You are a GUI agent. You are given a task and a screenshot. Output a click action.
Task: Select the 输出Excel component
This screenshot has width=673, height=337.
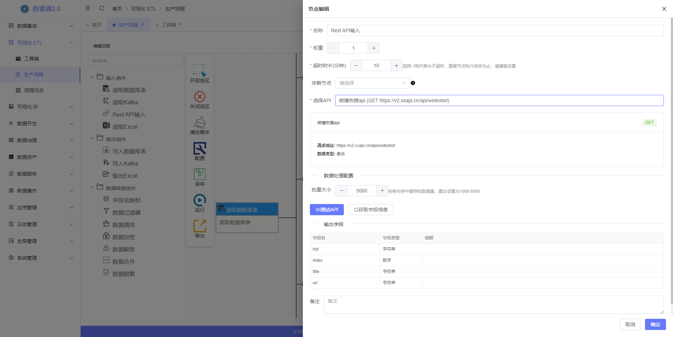(x=120, y=176)
